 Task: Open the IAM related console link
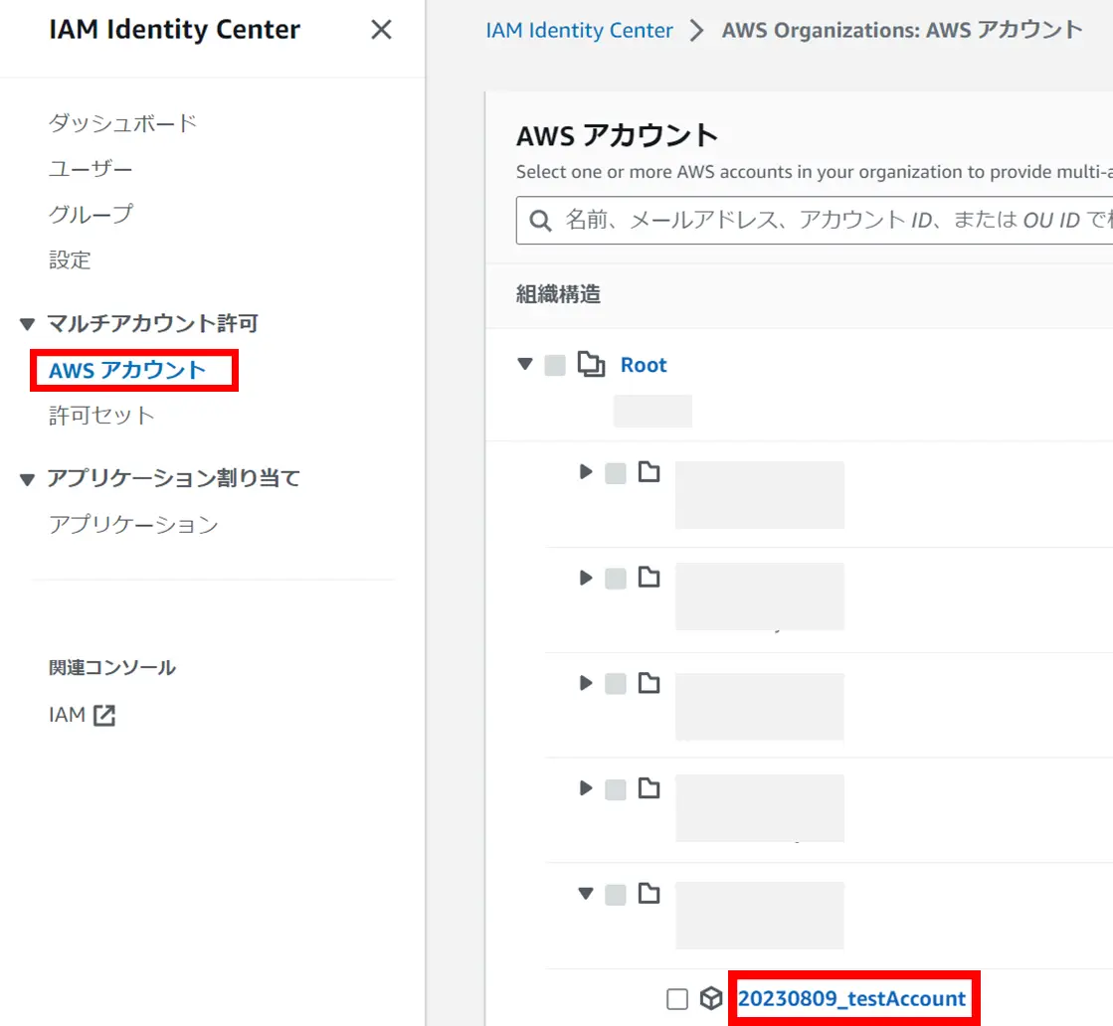pos(82,715)
